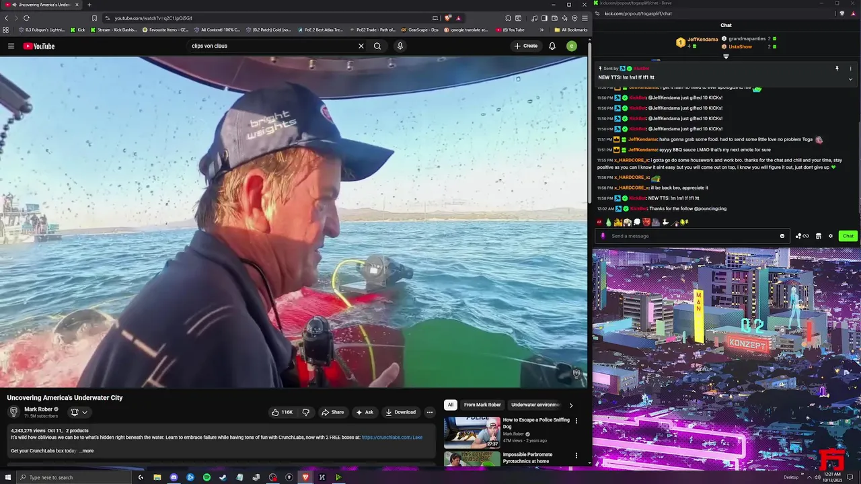Open a new browser tab
This screenshot has width=861, height=484.
(x=89, y=5)
